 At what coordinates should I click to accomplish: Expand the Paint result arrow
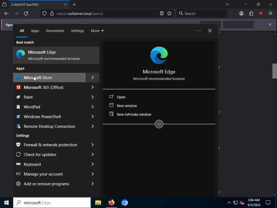pos(93,97)
